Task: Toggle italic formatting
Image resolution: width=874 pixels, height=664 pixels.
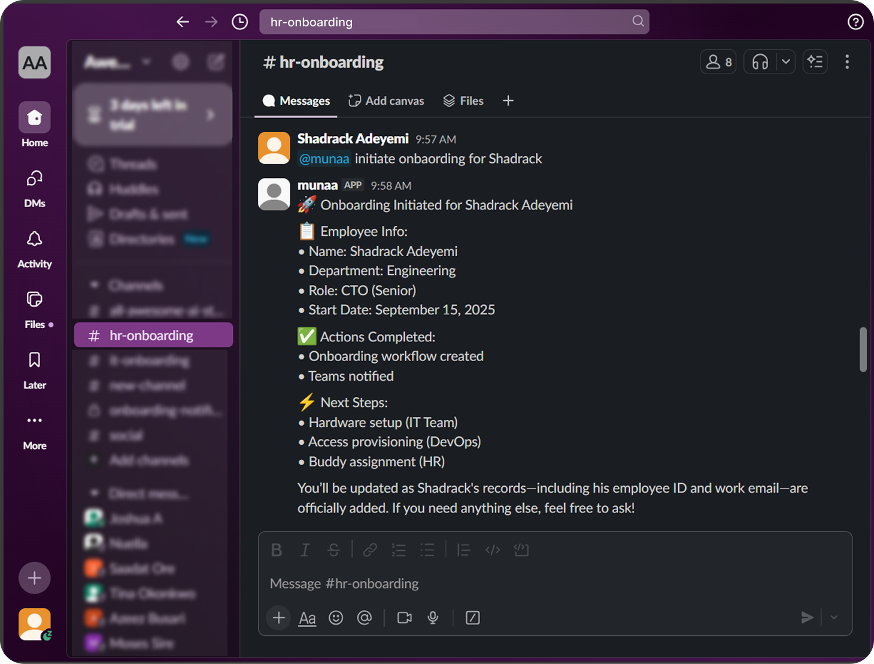Action: click(x=305, y=550)
